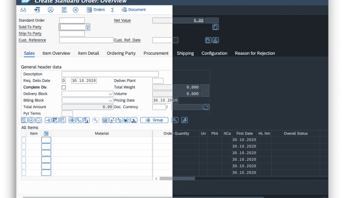Open the Reason for Rejection tab
This screenshot has height=198, width=345.
coord(255,53)
